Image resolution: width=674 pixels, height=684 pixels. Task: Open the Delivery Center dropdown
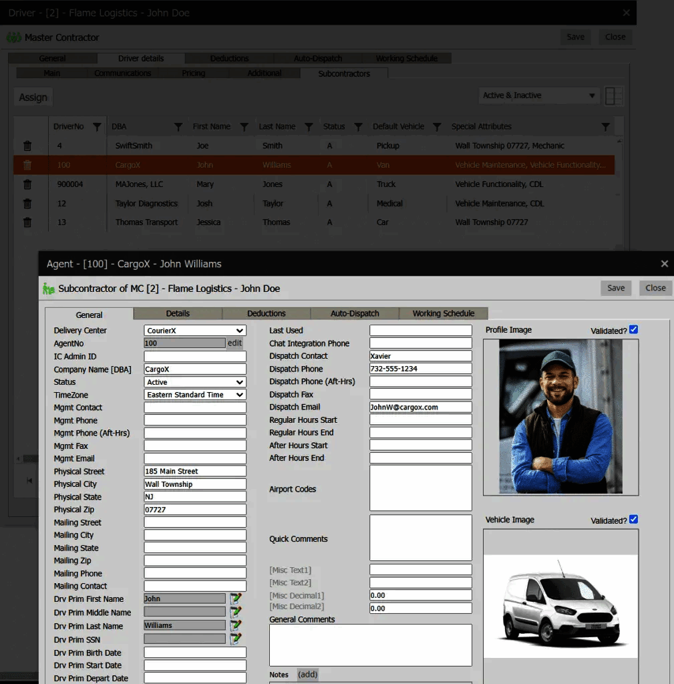(x=195, y=331)
